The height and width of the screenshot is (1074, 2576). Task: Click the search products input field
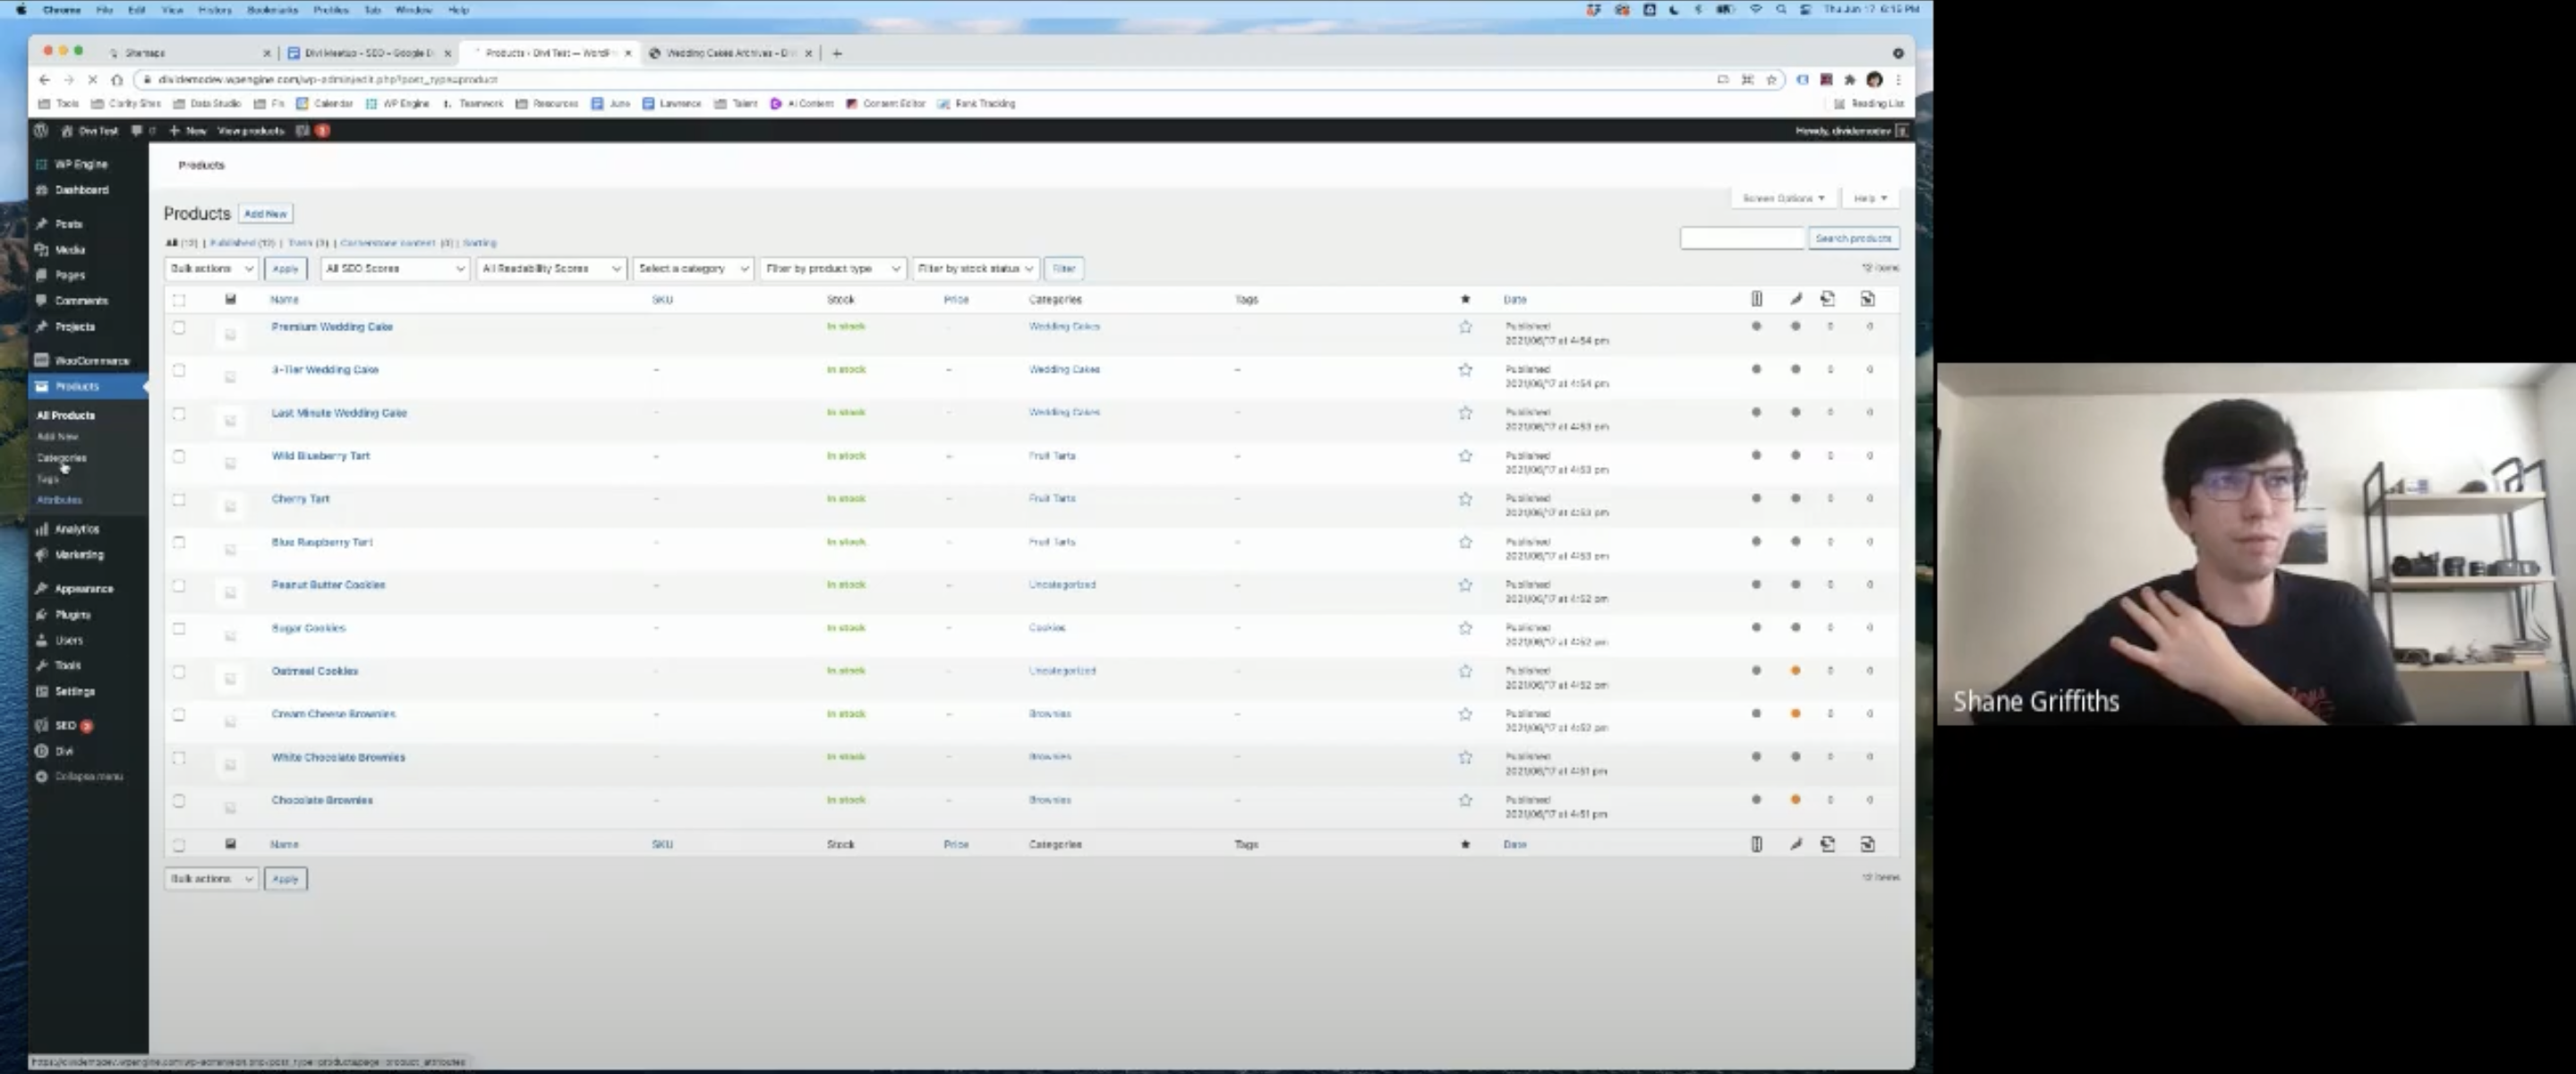coord(1741,238)
